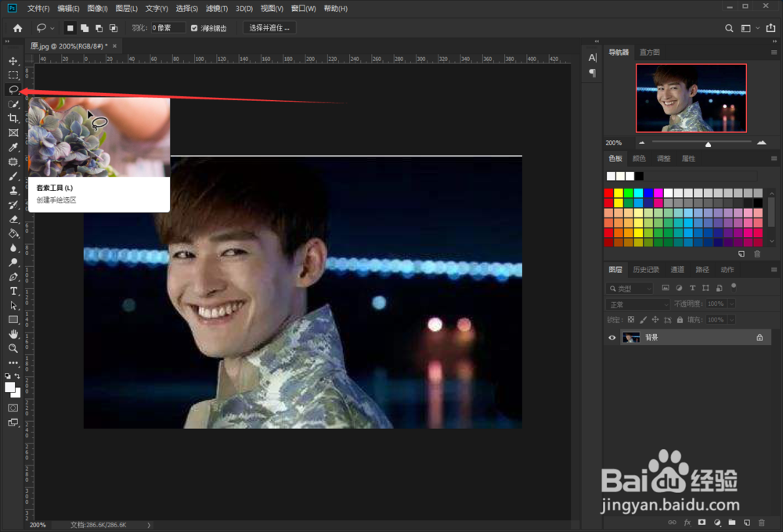The width and height of the screenshot is (783, 532).
Task: Toggle Quick Mask mode icon
Action: [x=13, y=408]
